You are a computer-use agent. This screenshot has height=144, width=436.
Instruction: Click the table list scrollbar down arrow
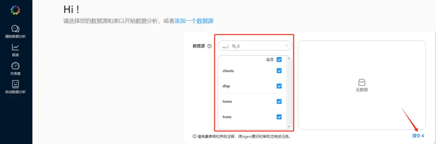click(x=289, y=127)
